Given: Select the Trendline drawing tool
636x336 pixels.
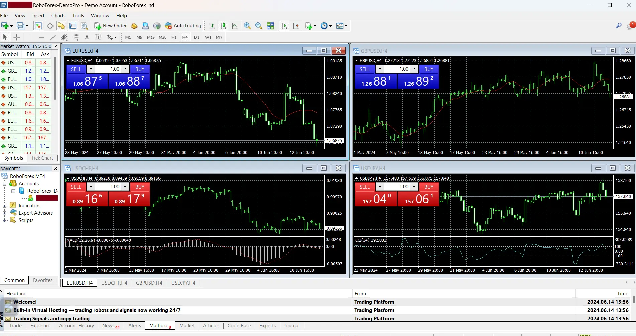Looking at the screenshot, I should pyautogui.click(x=53, y=37).
